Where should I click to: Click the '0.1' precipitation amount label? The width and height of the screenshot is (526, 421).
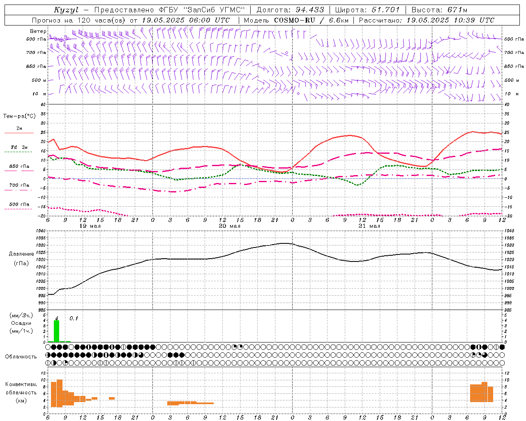74,318
